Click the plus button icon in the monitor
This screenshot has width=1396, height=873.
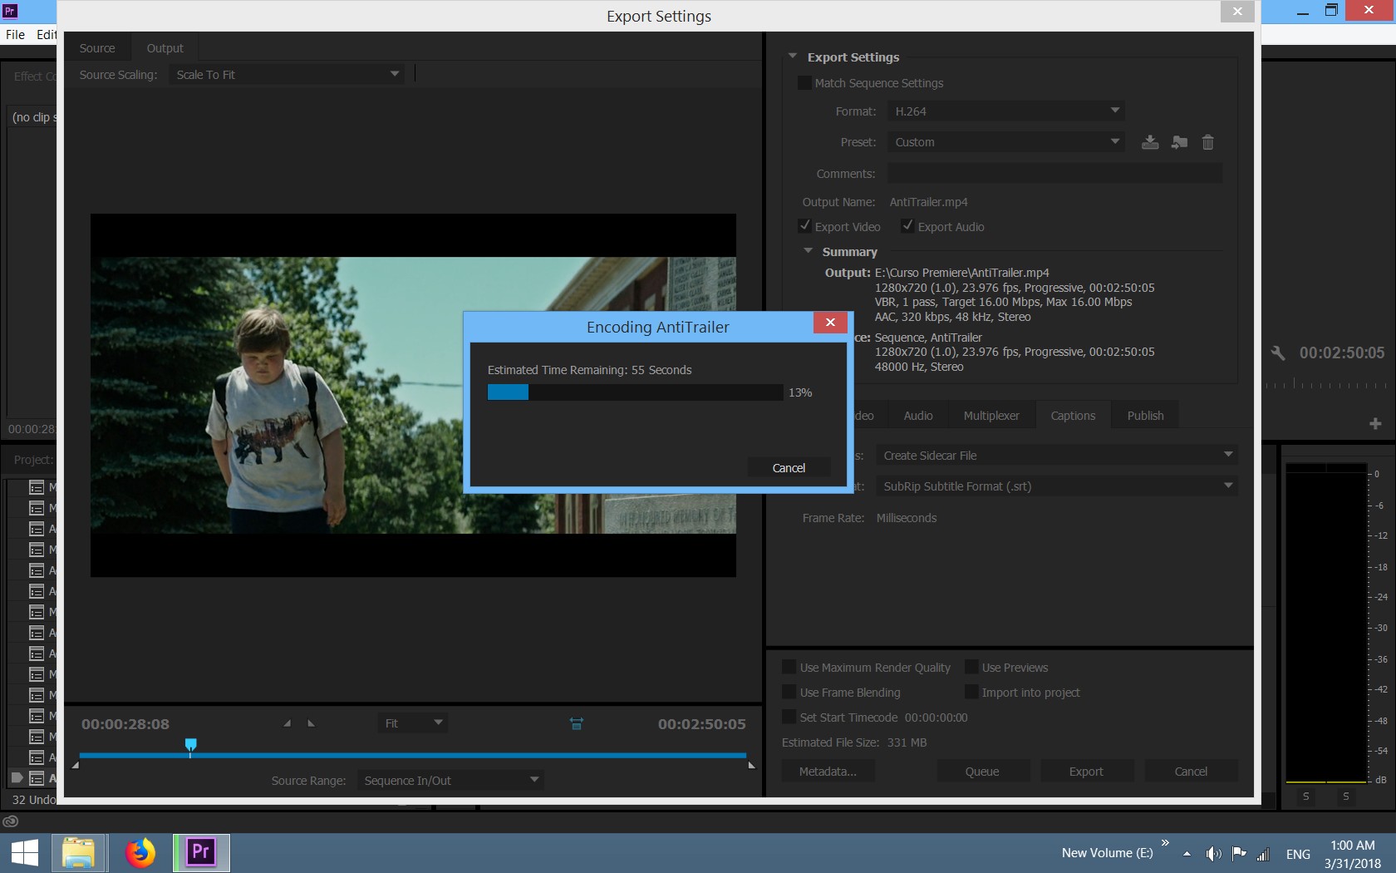coord(1375,424)
